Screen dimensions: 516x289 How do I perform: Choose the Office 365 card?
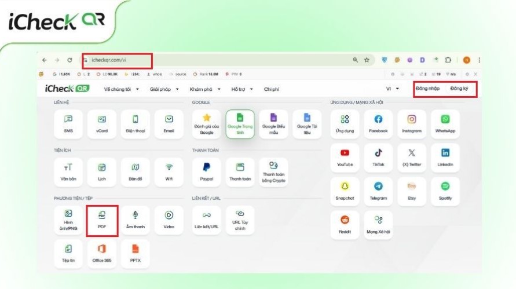pos(102,254)
